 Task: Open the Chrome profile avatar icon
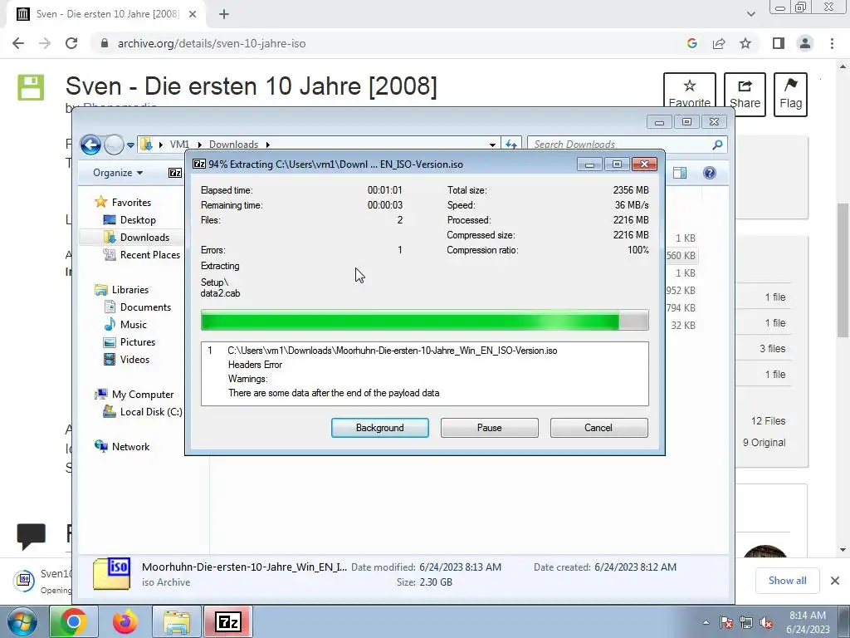point(805,43)
